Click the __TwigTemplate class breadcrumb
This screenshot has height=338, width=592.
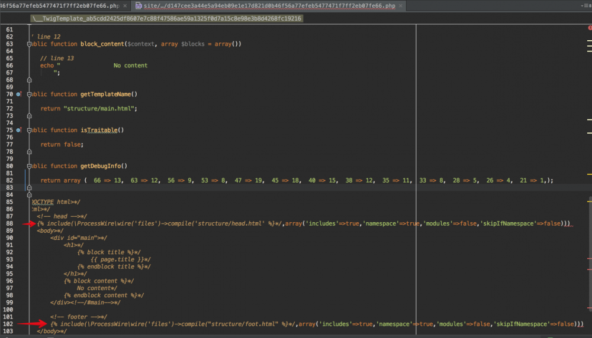tap(168, 18)
